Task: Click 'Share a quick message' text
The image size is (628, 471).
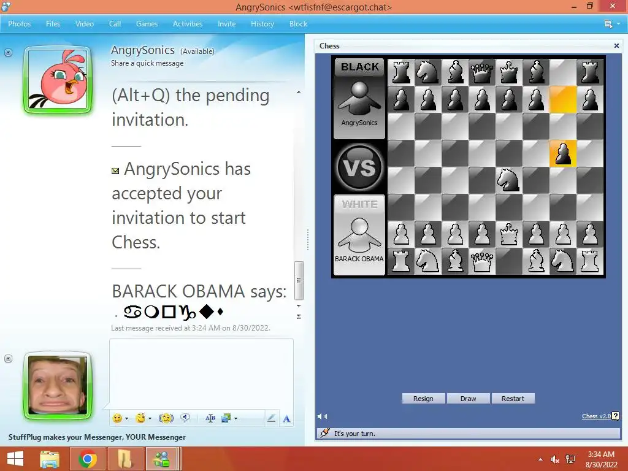Action: [x=147, y=63]
